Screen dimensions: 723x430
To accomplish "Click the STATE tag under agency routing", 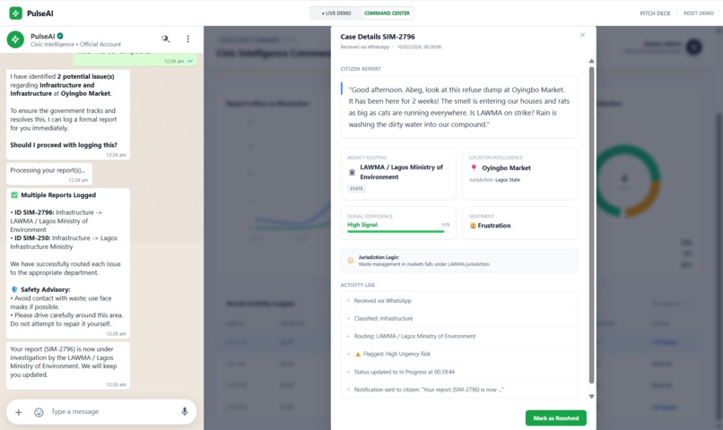I will (x=356, y=189).
